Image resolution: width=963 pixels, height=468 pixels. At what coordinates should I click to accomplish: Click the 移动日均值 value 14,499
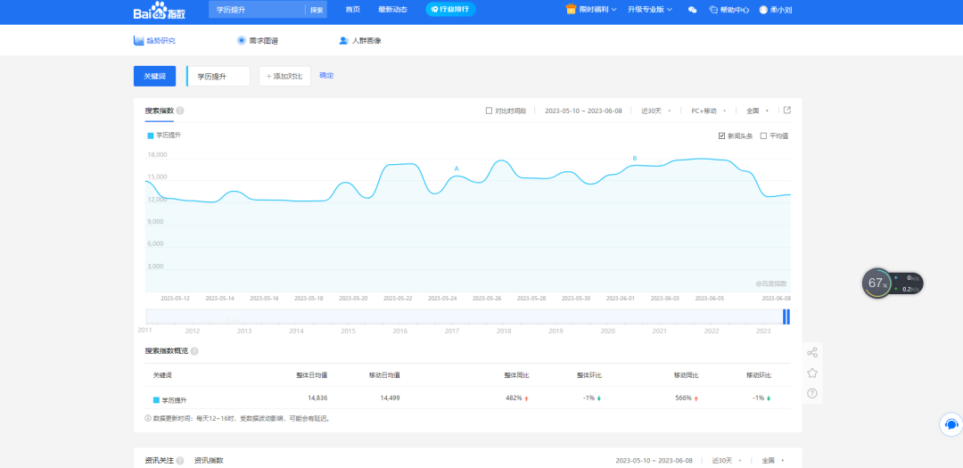390,398
